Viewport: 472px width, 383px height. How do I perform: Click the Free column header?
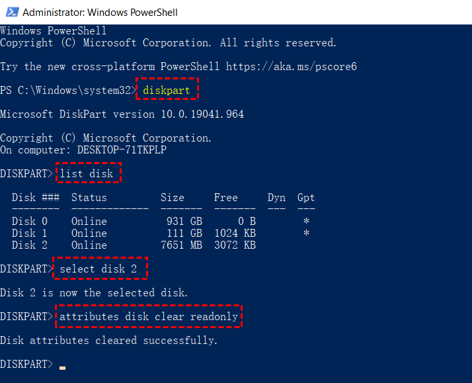226,197
